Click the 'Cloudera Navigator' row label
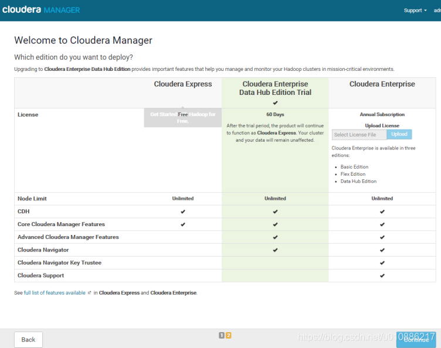The height and width of the screenshot is (348, 441). tap(43, 250)
